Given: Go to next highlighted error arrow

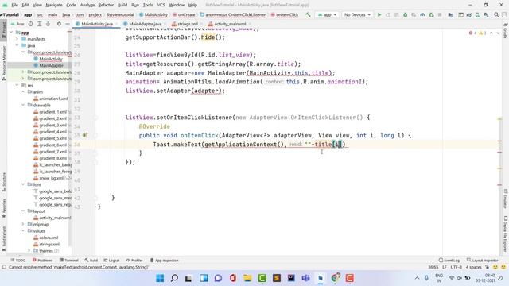Looking at the screenshot, I should pos(498,33).
